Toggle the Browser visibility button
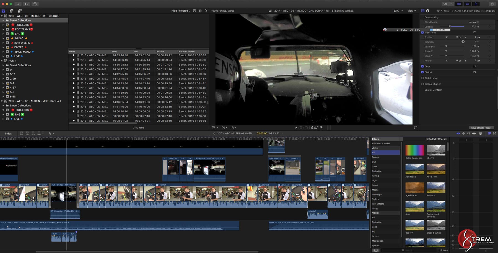The width and height of the screenshot is (498, 253). (459, 4)
